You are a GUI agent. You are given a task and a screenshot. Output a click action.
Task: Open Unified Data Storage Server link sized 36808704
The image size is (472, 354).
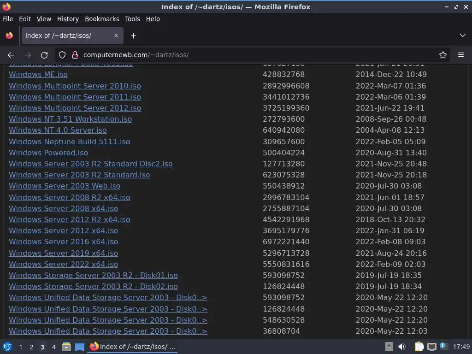click(x=108, y=331)
